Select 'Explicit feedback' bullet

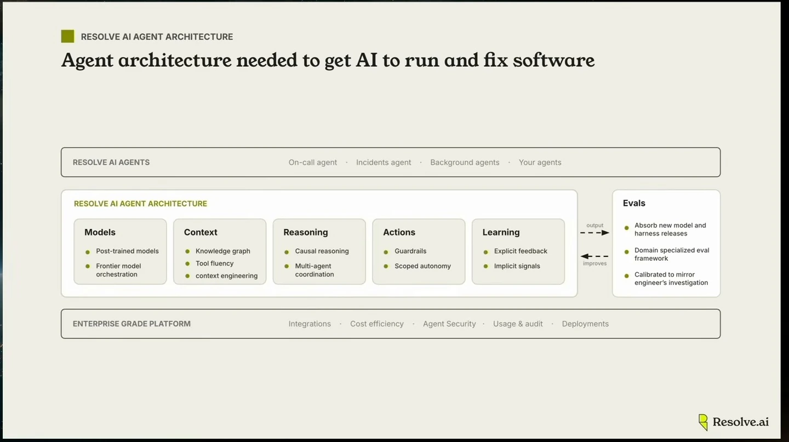pyautogui.click(x=521, y=251)
